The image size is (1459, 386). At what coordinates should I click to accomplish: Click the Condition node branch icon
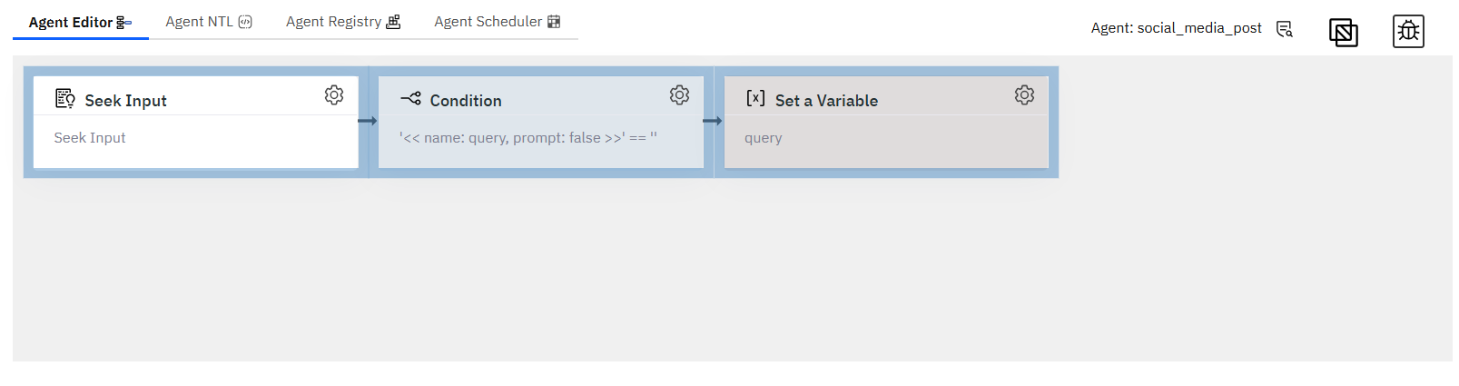[x=410, y=98]
